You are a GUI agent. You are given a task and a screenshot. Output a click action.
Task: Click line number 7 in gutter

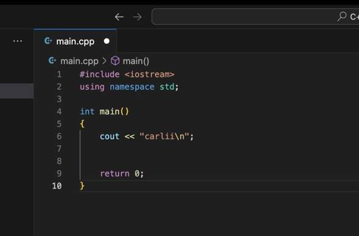tap(59, 148)
